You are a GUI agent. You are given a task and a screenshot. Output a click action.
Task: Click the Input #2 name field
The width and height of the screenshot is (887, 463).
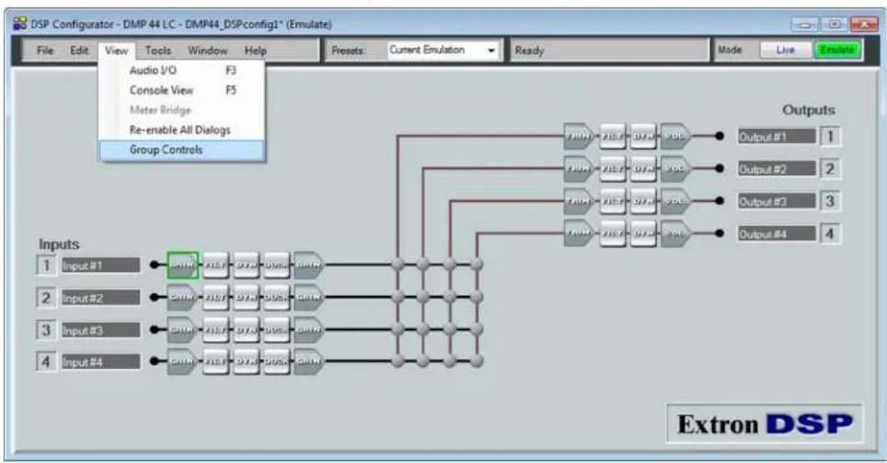(100, 298)
